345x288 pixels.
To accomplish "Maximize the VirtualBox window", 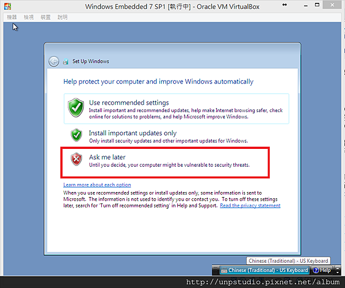I will pos(317,5).
